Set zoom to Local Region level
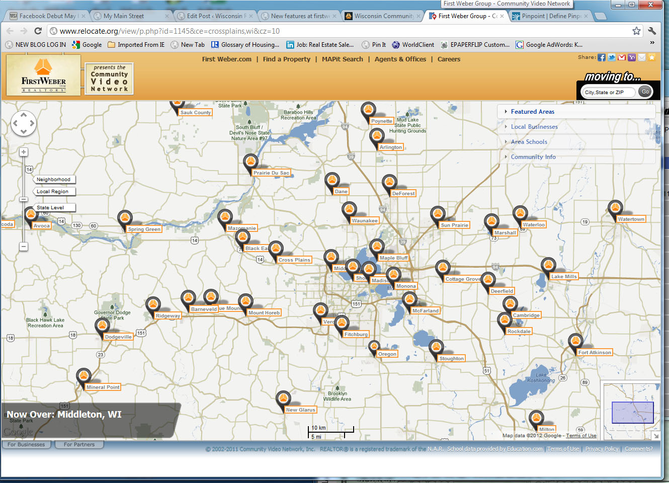 pyautogui.click(x=54, y=192)
